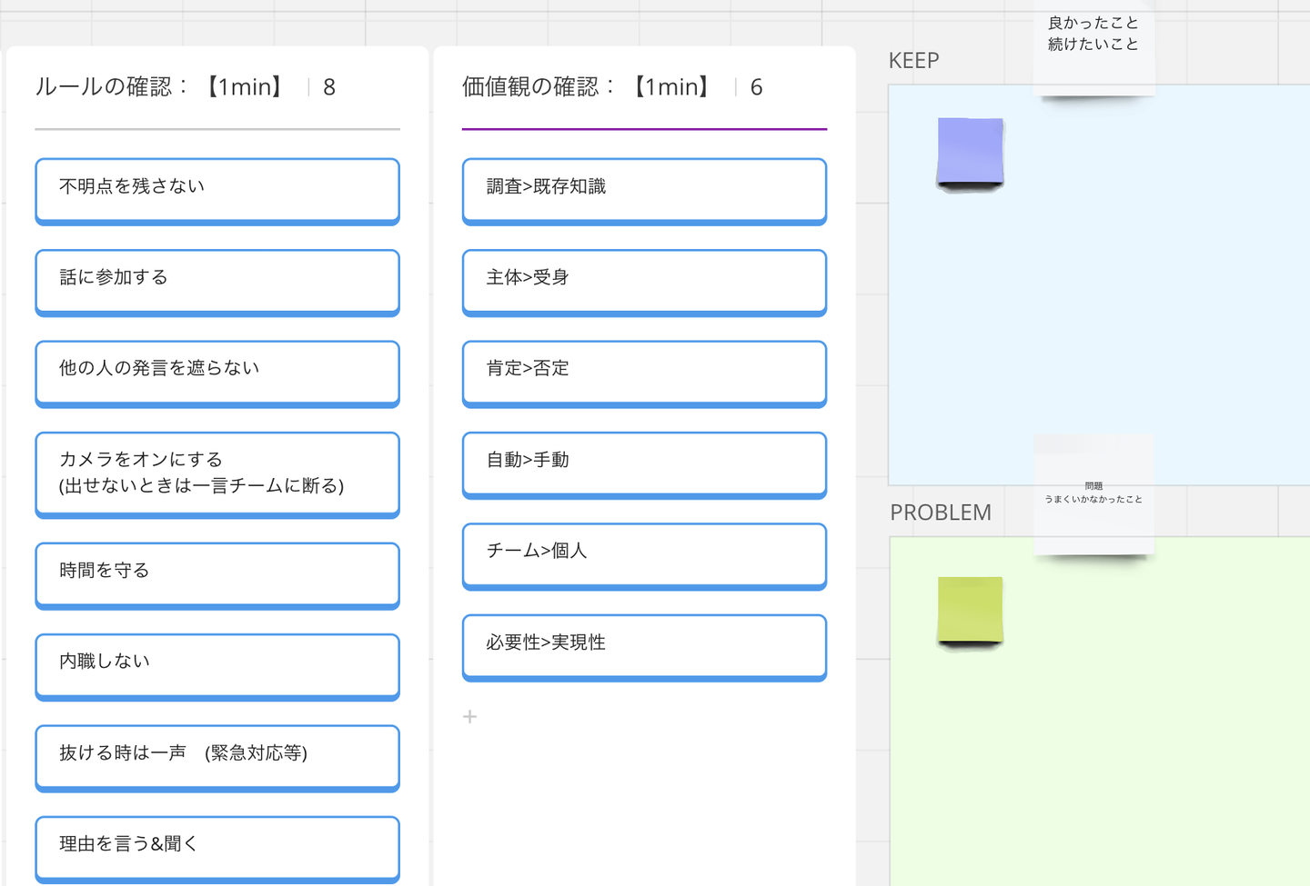Click the PROBLEM frame title

pyautogui.click(x=941, y=513)
